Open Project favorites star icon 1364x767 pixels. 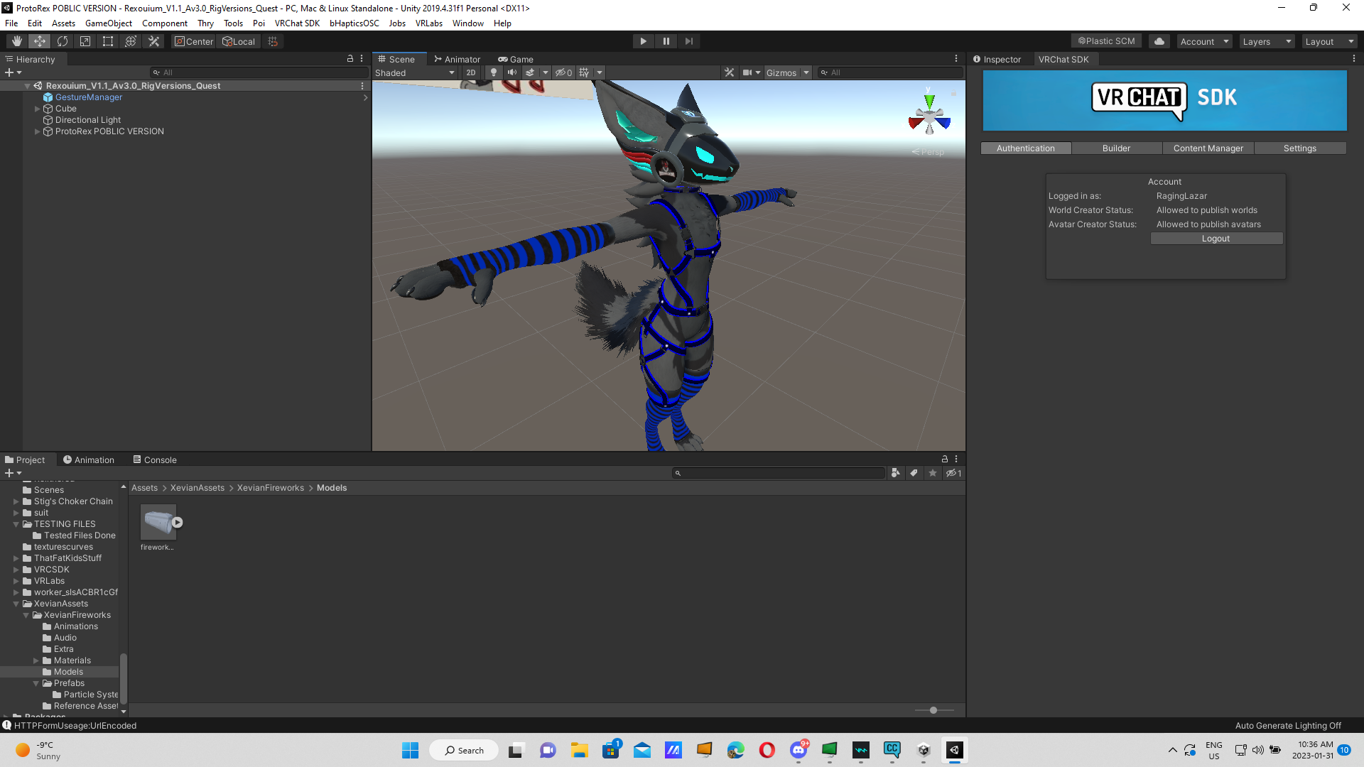(932, 473)
